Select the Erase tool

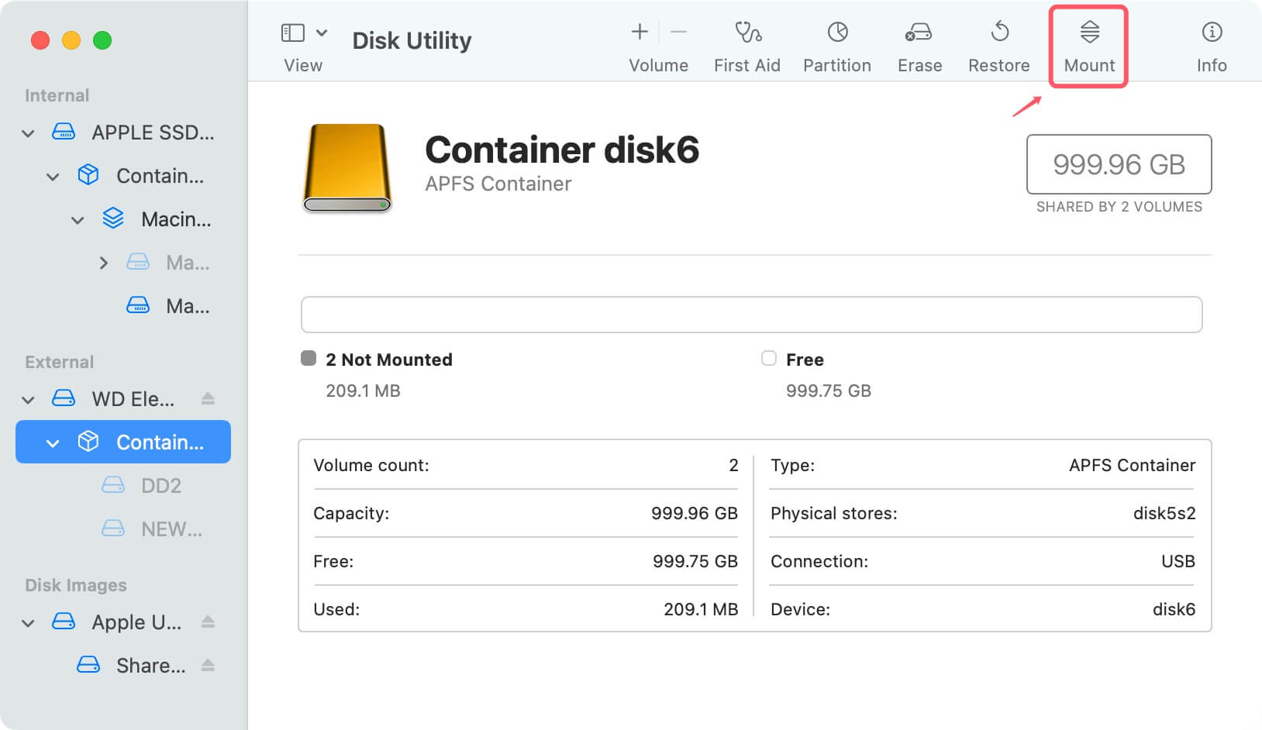[x=919, y=43]
